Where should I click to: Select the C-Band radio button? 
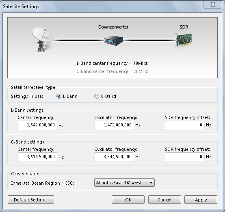pos(97,96)
